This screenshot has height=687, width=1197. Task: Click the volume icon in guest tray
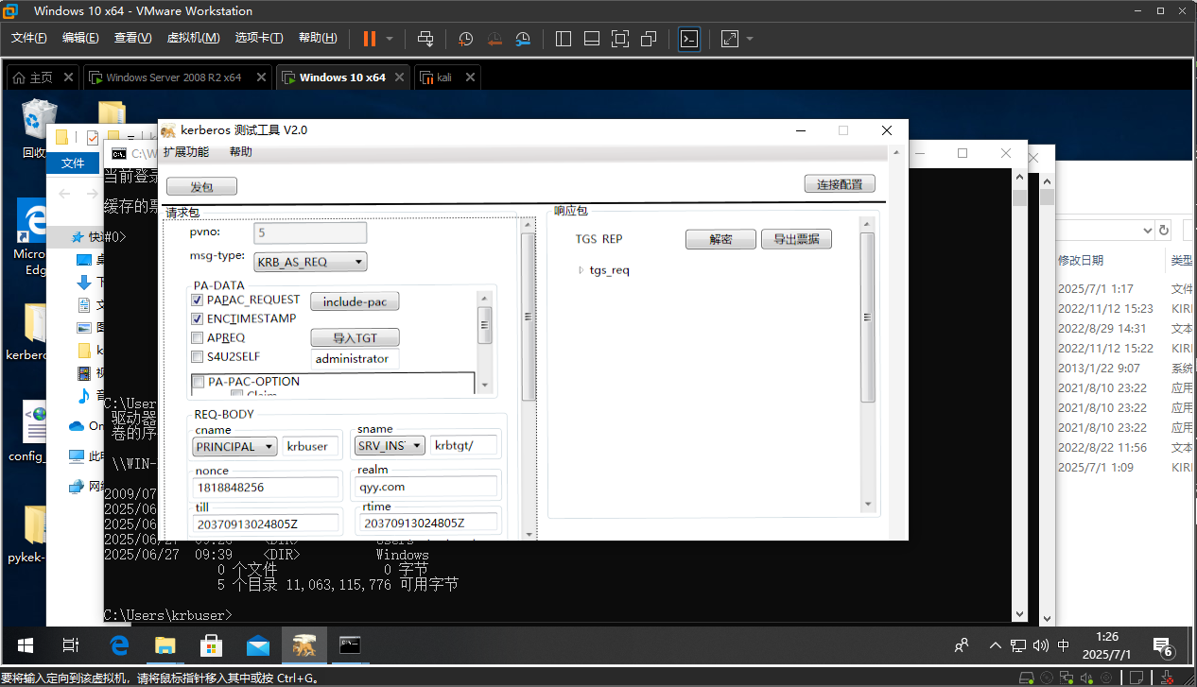coord(1040,646)
